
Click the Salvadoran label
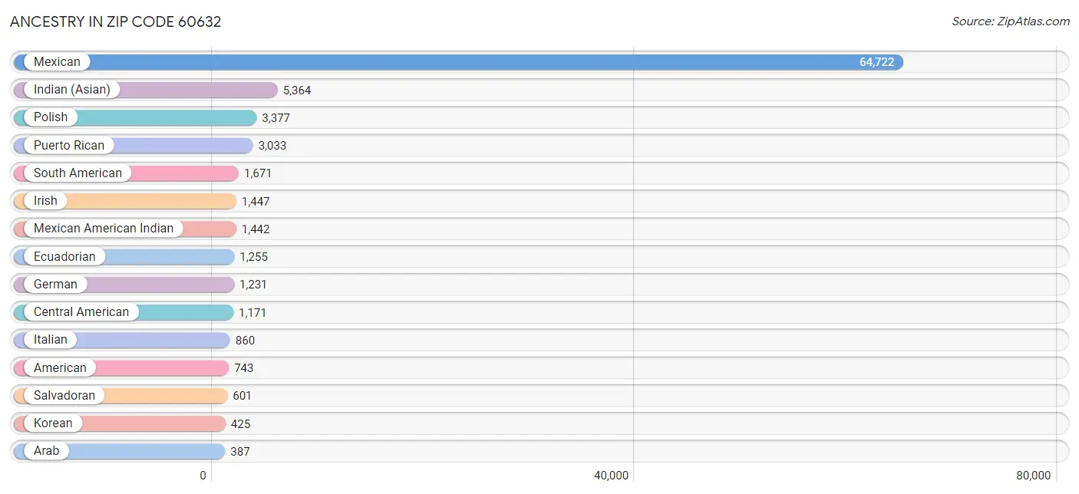[x=64, y=395]
